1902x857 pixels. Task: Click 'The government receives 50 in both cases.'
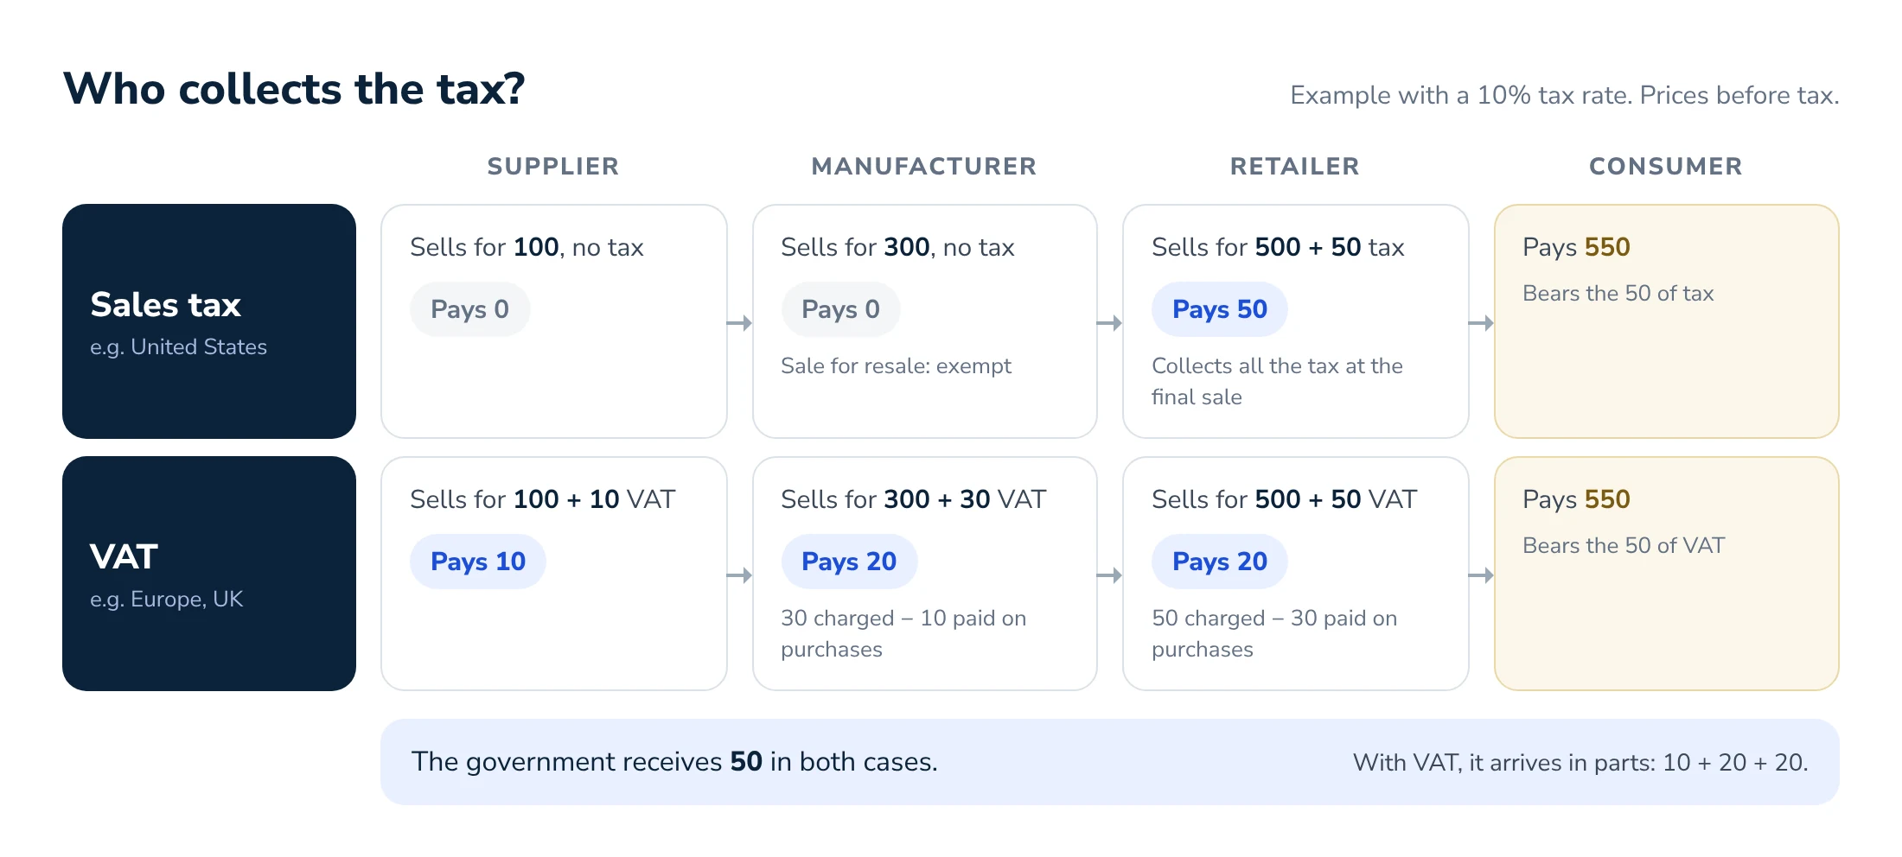click(x=674, y=762)
